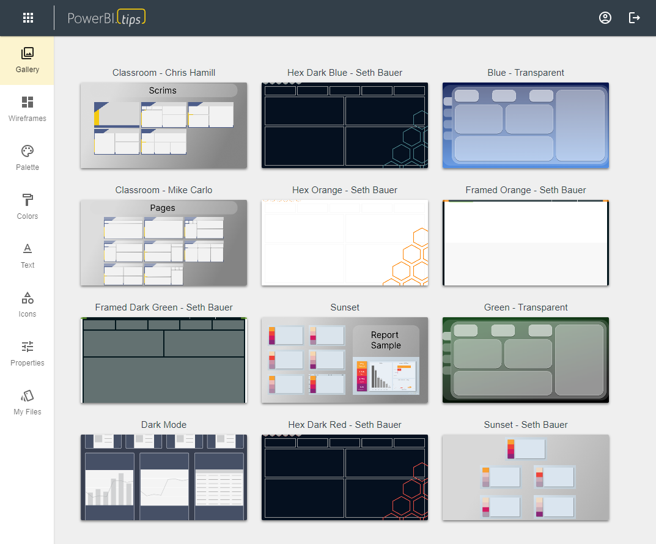Open the Gallery section in the sidebar

tap(27, 59)
